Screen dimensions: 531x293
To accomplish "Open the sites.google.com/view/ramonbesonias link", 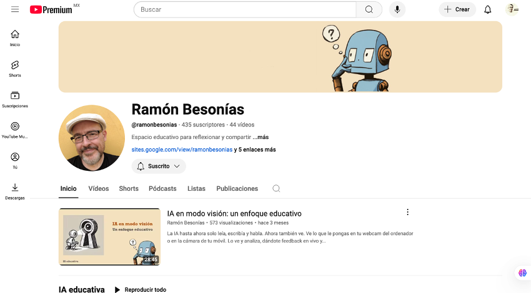I will [182, 150].
